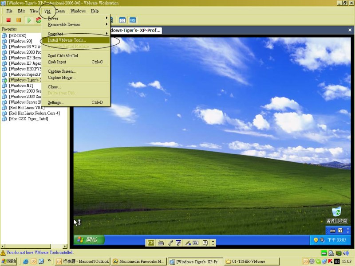Select the Windows-Tiger's XP-Prof tab

click(136, 30)
